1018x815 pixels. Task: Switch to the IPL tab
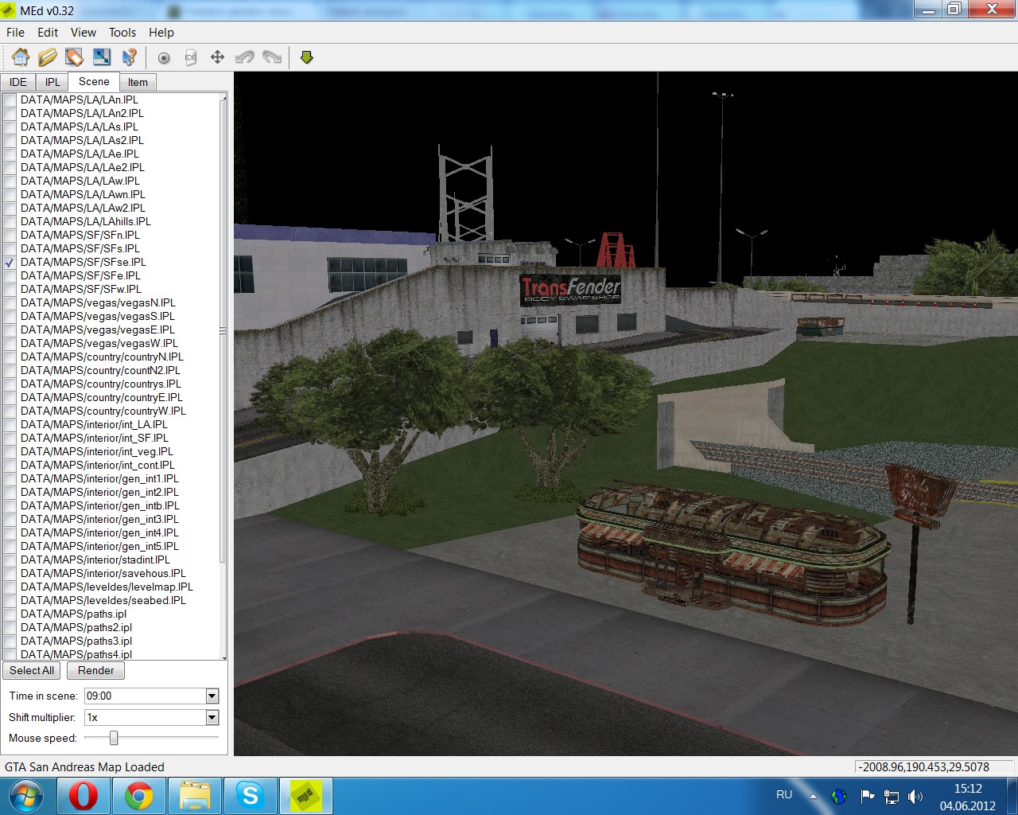(x=52, y=82)
